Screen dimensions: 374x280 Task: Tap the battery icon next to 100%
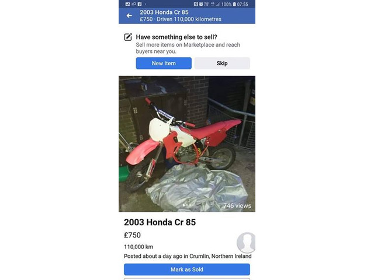(x=234, y=4)
